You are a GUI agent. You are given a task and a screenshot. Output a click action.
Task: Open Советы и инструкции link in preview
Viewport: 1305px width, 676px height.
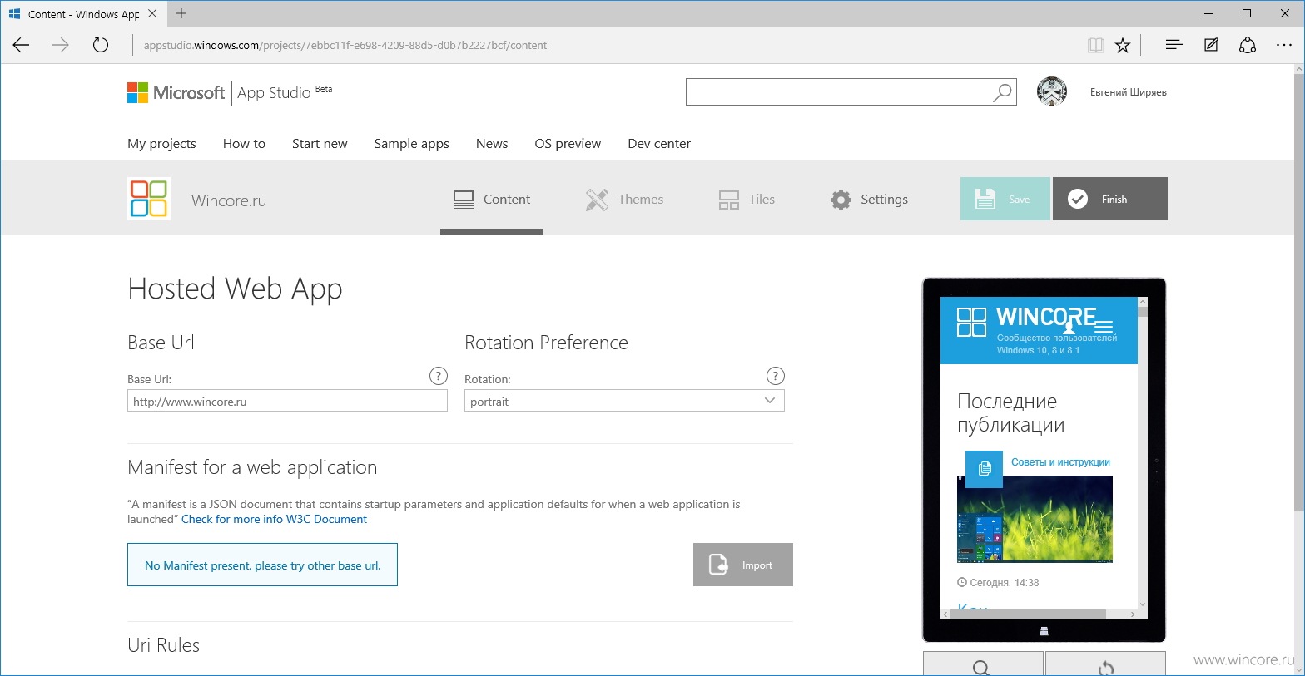[x=1060, y=462]
